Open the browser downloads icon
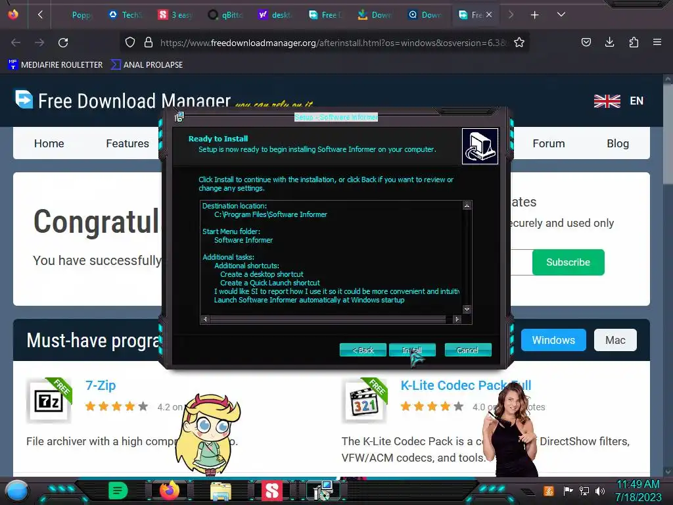The height and width of the screenshot is (505, 673). coord(609,42)
